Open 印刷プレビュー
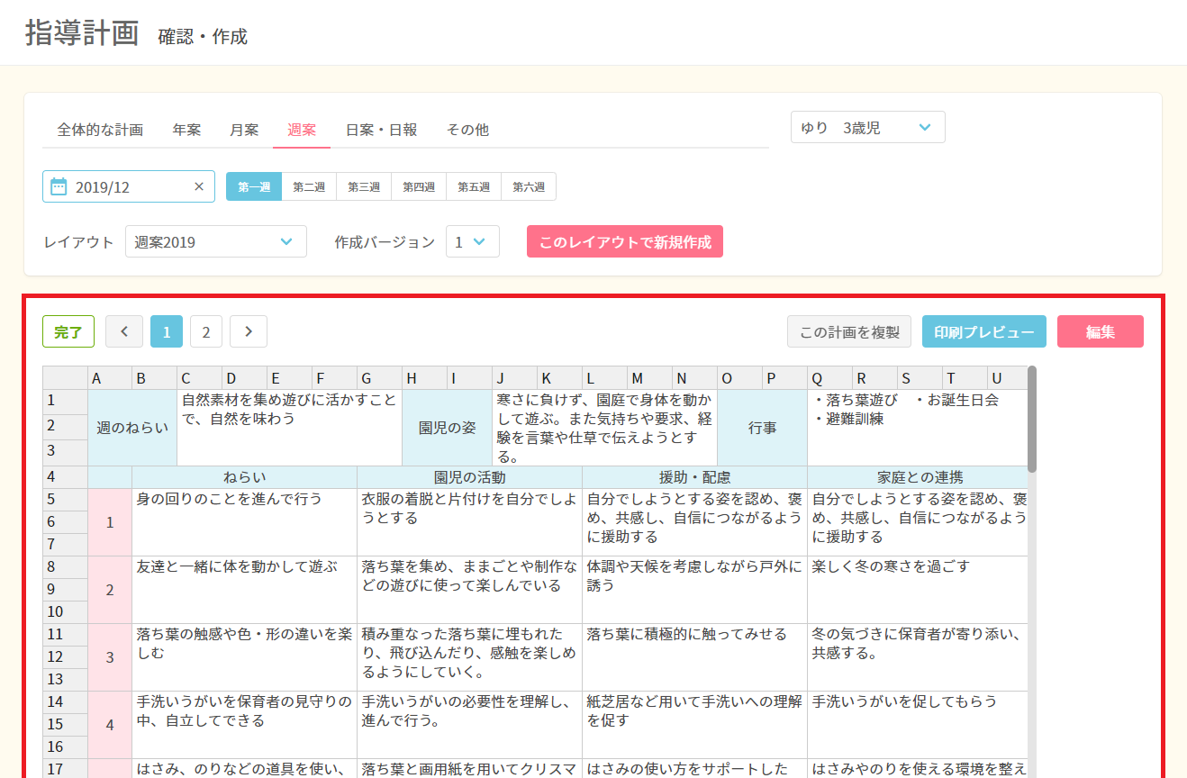Image resolution: width=1187 pixels, height=778 pixels. (x=984, y=331)
